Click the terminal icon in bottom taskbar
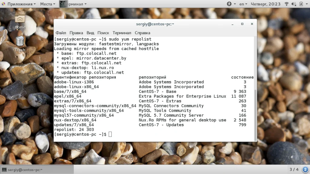310x174 pixels. click(x=4, y=170)
